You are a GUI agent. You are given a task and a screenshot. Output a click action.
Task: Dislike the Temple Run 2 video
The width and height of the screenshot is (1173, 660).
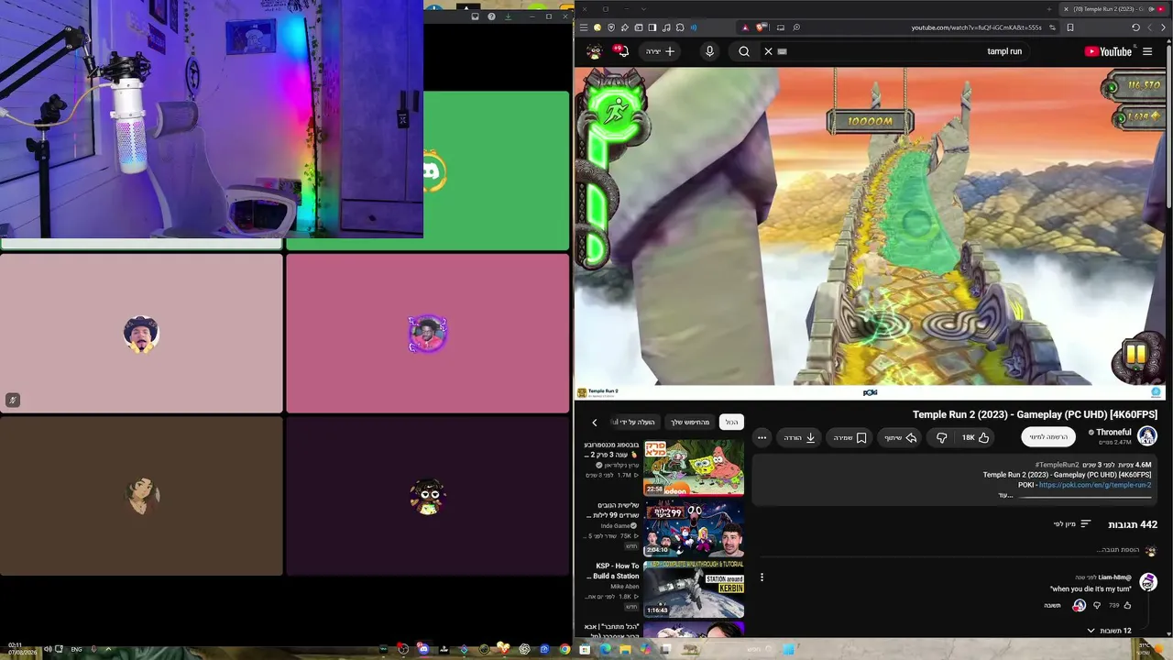[x=941, y=438]
